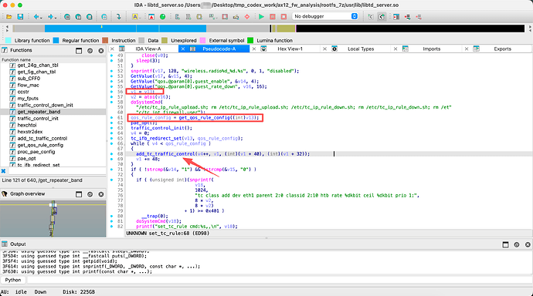Close the Imports tab

396,49
